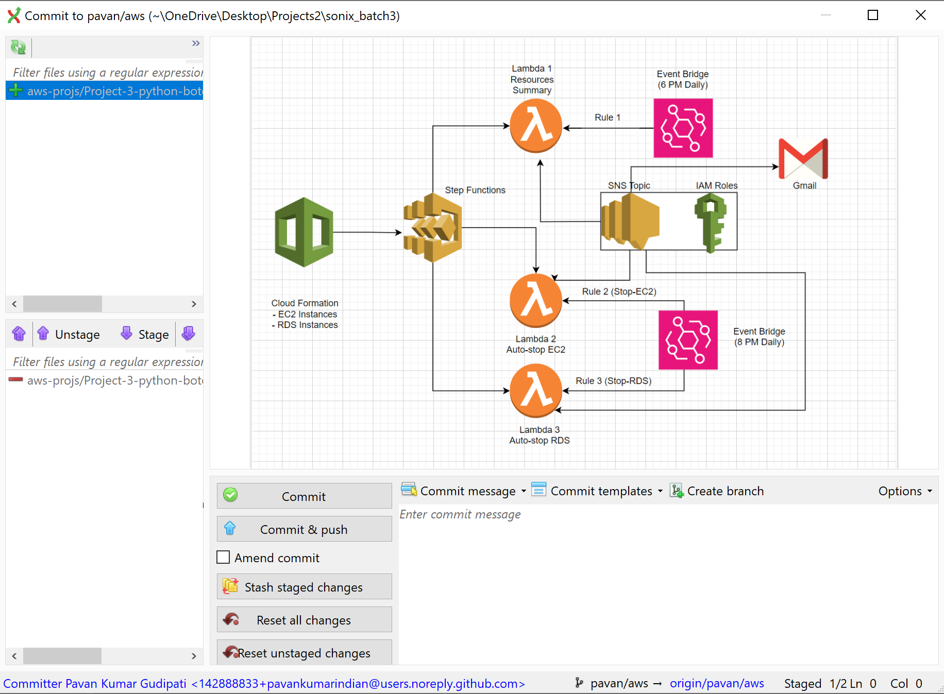Expand the toolbar overflow chevron

coord(195,43)
